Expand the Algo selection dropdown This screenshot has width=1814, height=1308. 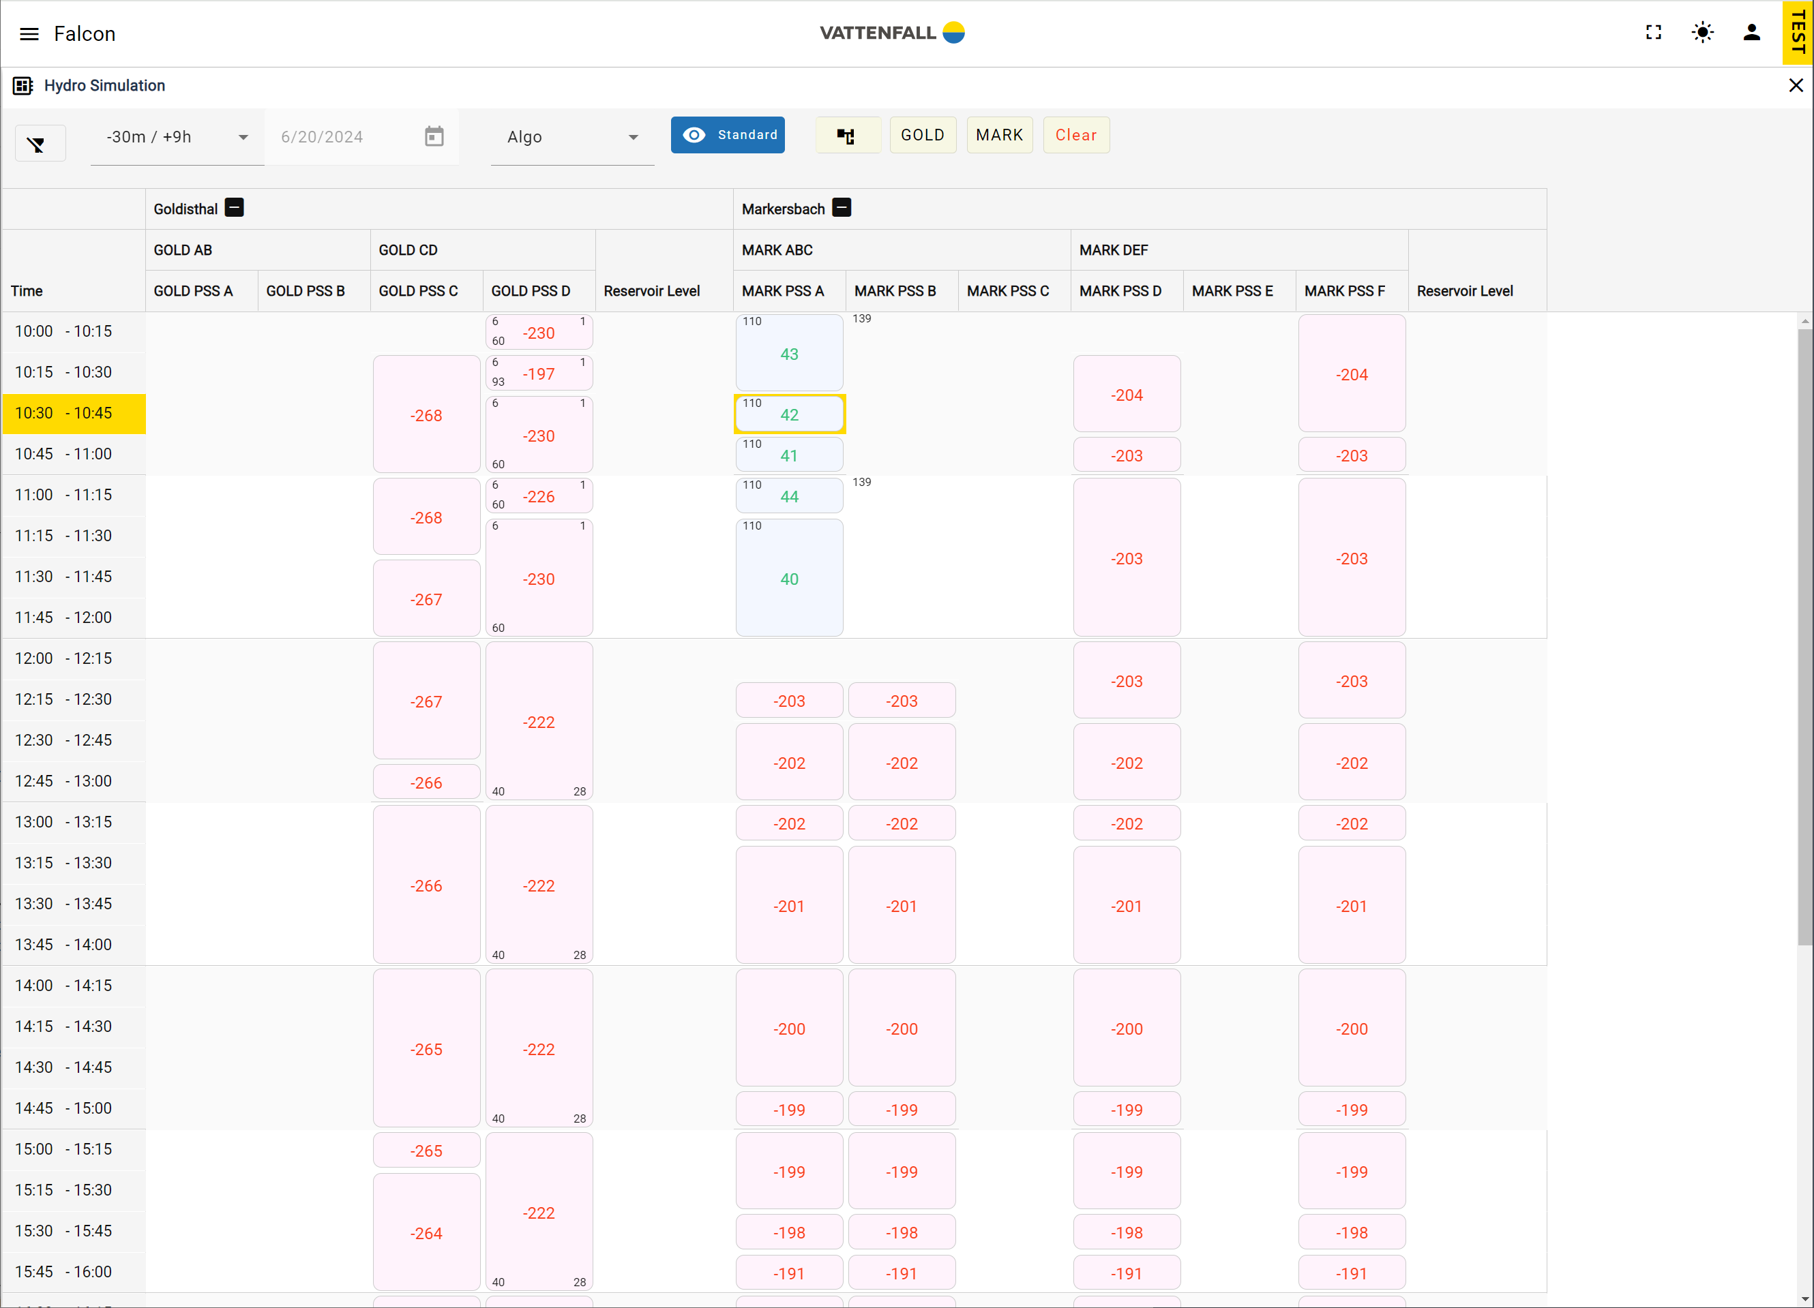572,138
